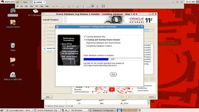Click the console view toolbar icon
Screen dimensions: 199x112
pos(104,6)
